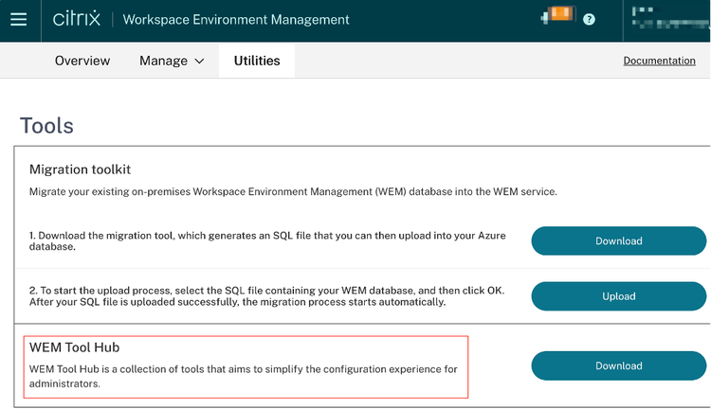This screenshot has width=711, height=409.
Task: Click the 'Migrate your existing on-premises' description
Action: 293,191
